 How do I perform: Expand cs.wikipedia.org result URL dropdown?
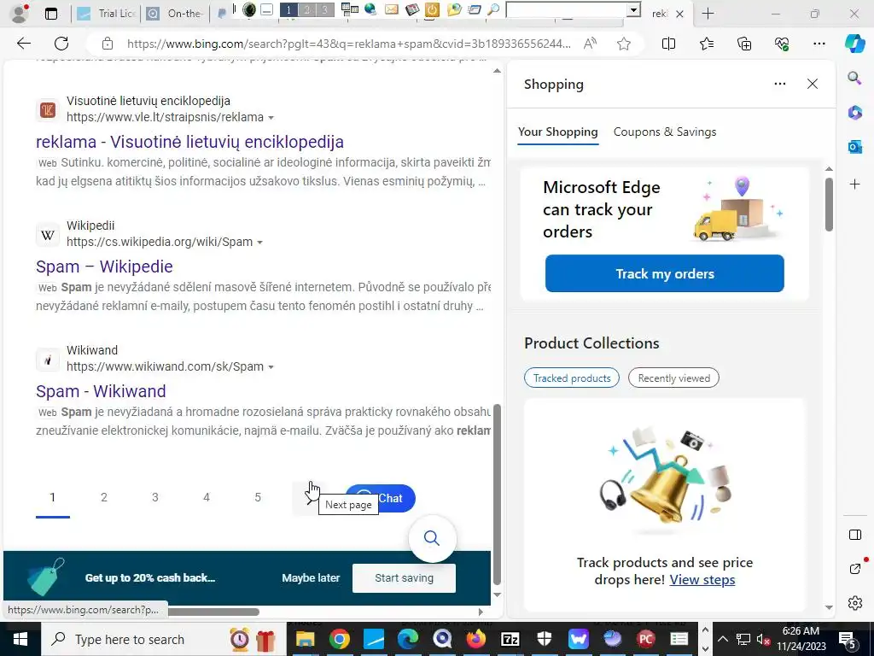point(259,243)
